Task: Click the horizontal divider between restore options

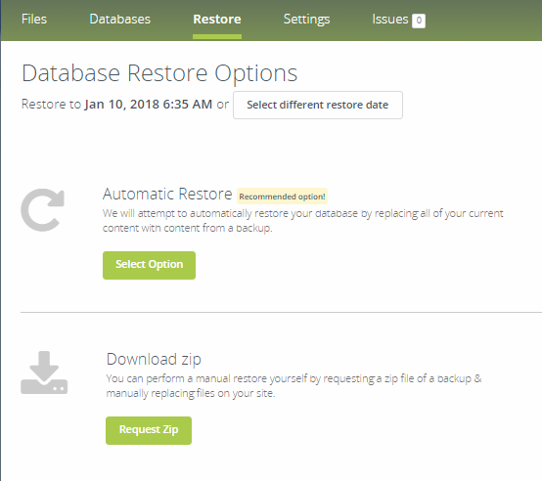Action: 281,312
